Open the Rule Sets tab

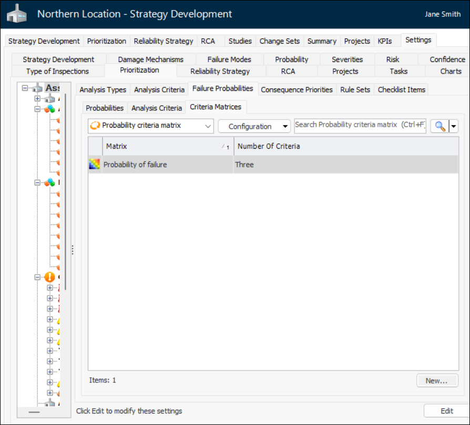coord(355,89)
